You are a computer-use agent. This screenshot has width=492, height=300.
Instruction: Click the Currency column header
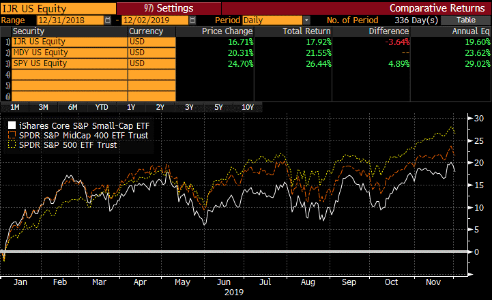146,31
